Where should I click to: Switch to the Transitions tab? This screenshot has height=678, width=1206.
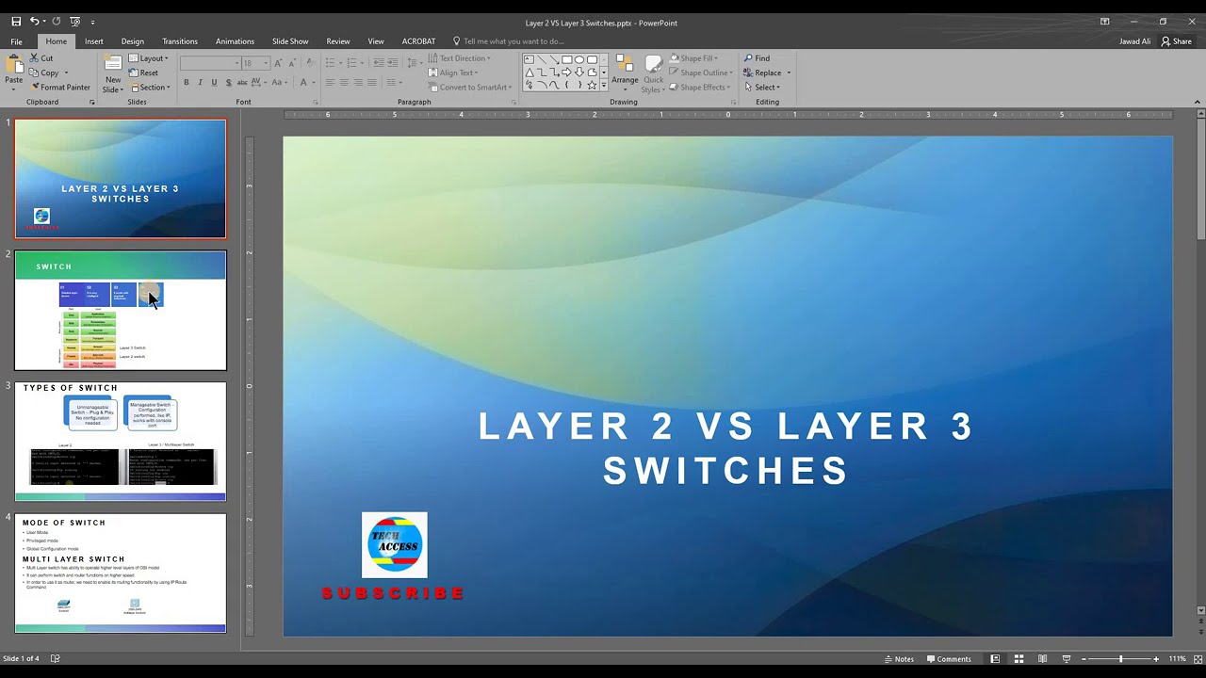click(180, 41)
